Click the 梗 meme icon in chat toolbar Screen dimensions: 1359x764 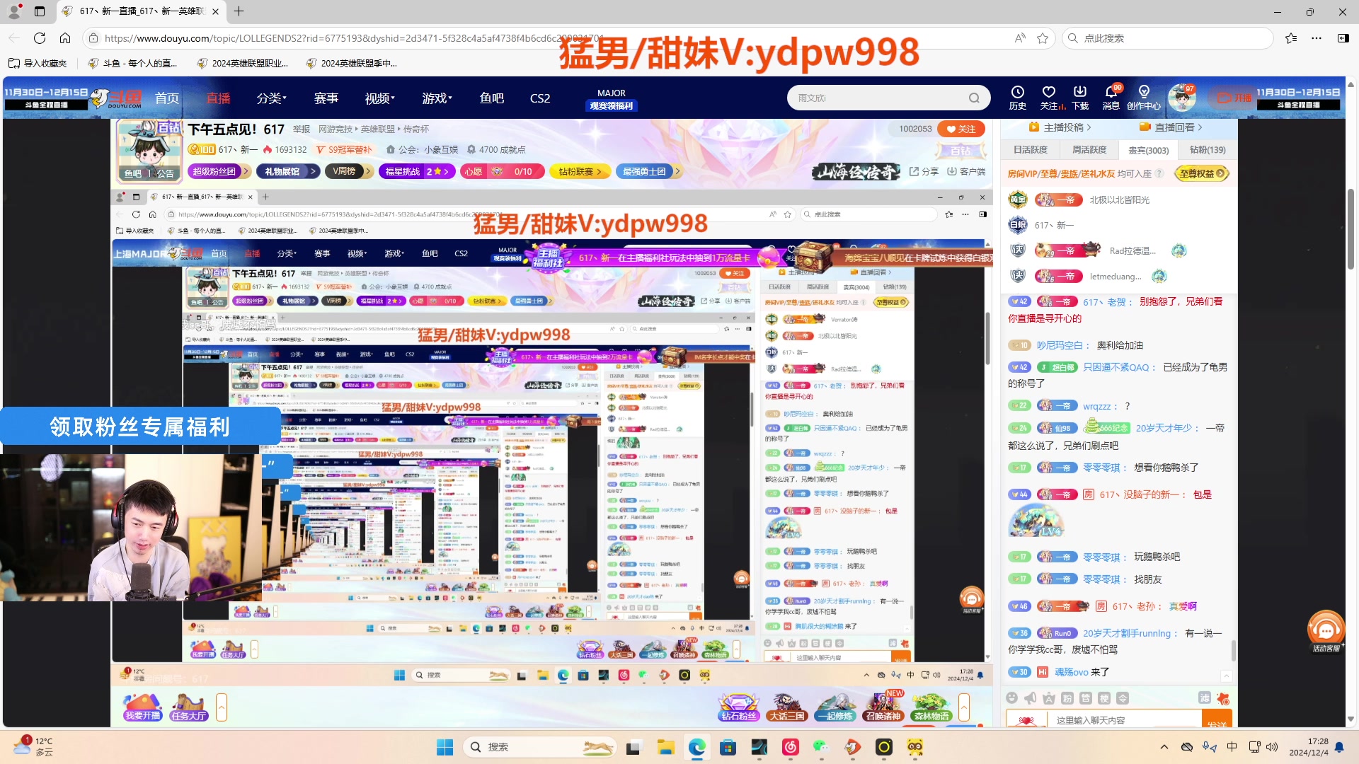coord(1104,698)
